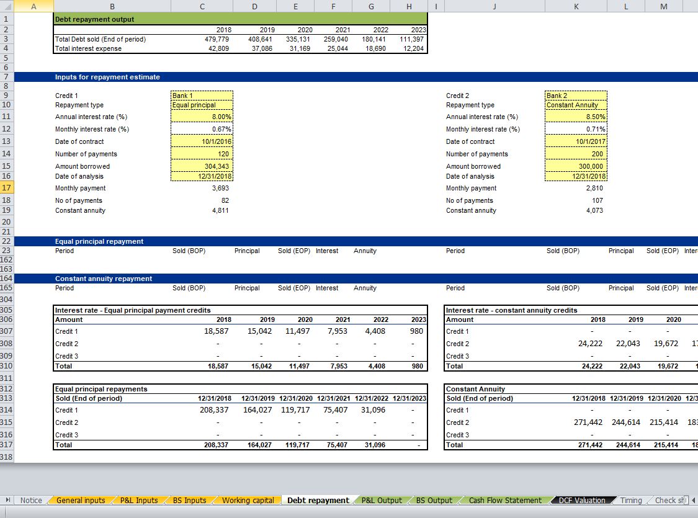Click Credit 1 date of contract 10/1/2016
Screen dimensions: 698x518
click(202, 141)
